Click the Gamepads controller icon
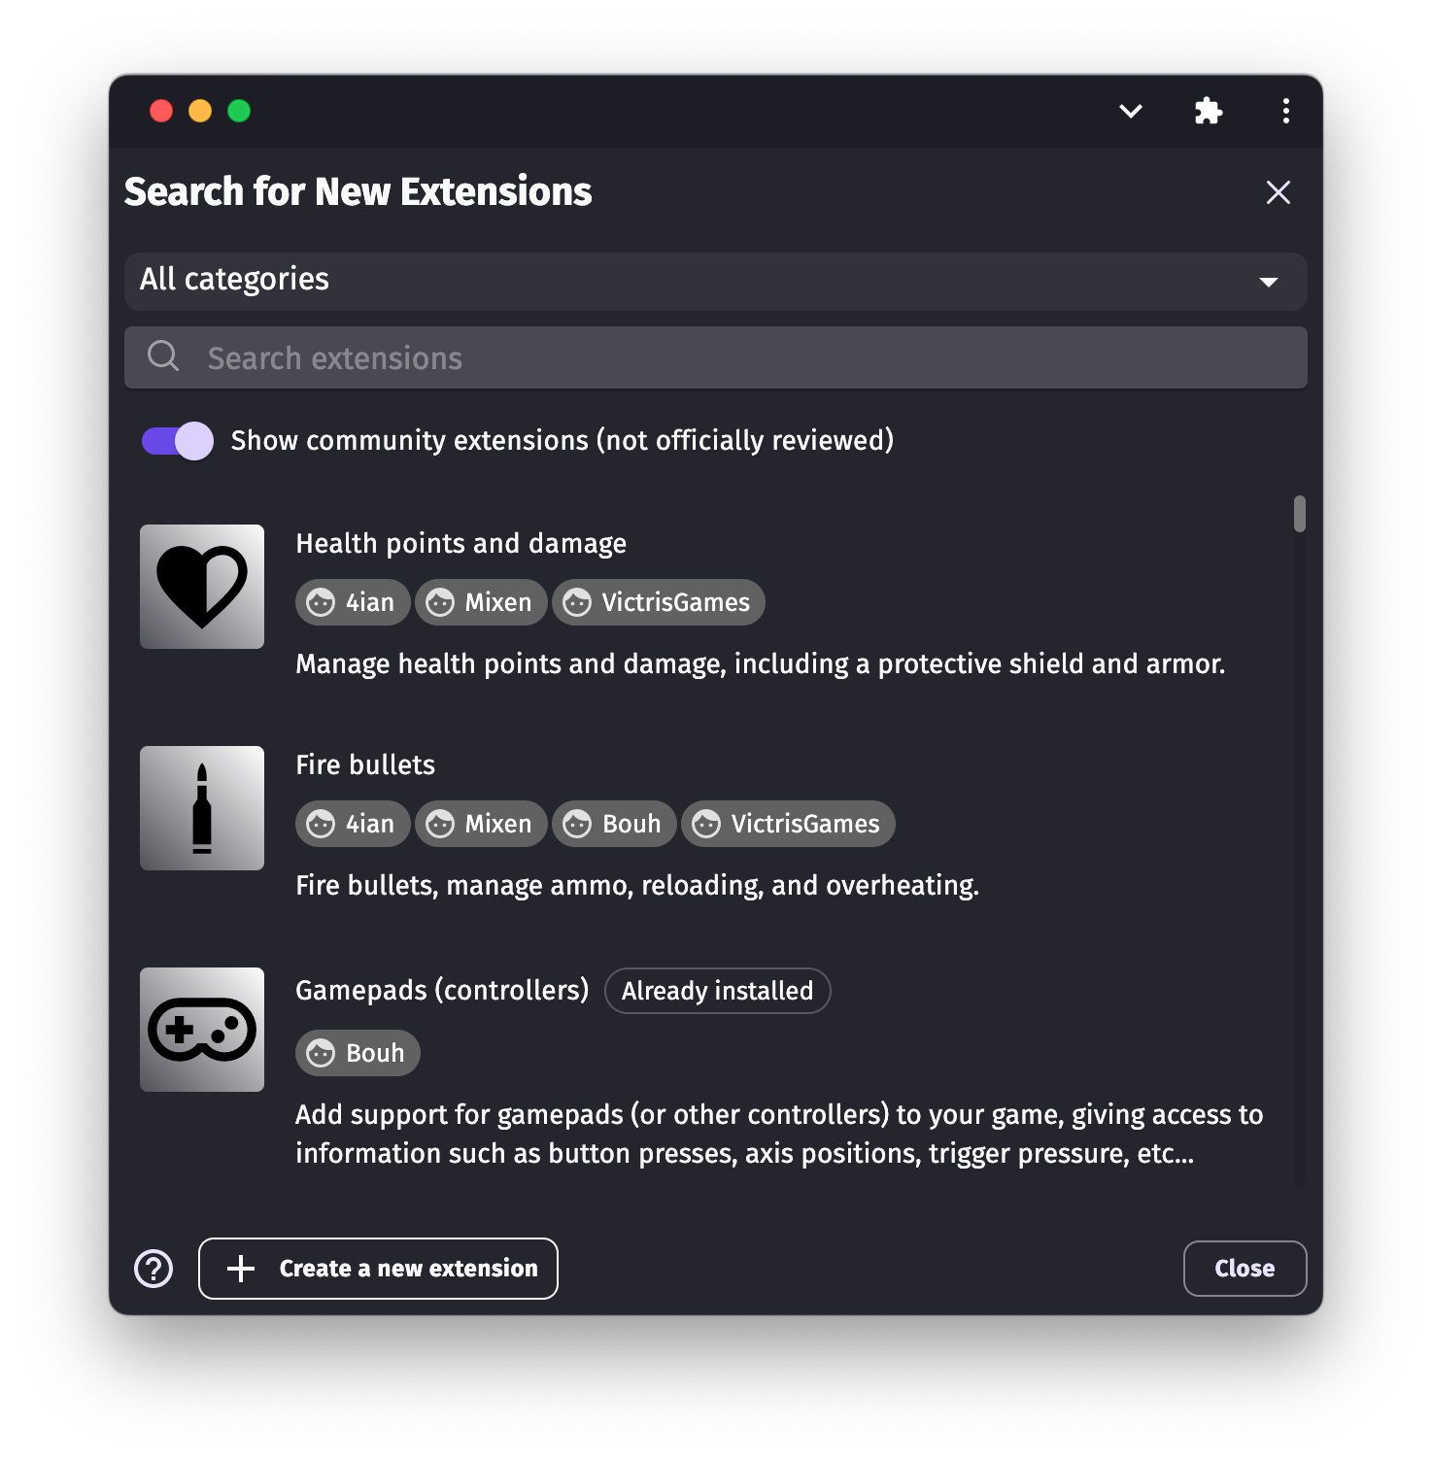Image resolution: width=1432 pixels, height=1459 pixels. coord(202,1030)
